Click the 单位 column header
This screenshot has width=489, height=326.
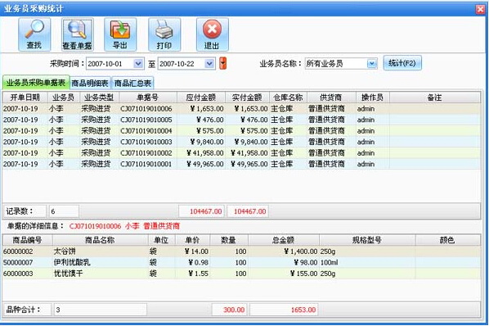161,240
